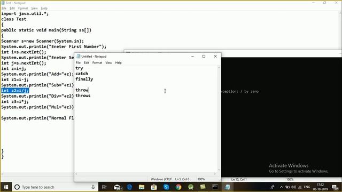Click the word 'try' in Untitled Notepad
The height and width of the screenshot is (192, 342).
(79, 68)
